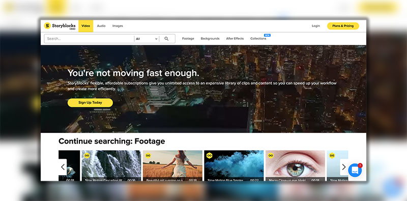This screenshot has height=201, width=407.
Task: Click the left carousel arrow
Action: coord(63,167)
